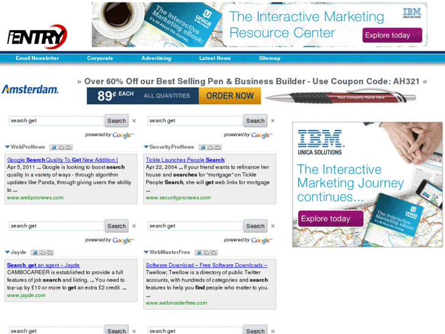Click the SecurityProNews section title

172,147
